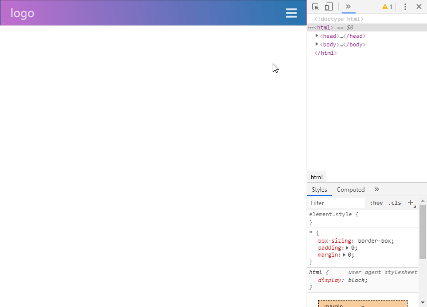
Task: Open the warnings counter showing 1
Action: tap(387, 7)
